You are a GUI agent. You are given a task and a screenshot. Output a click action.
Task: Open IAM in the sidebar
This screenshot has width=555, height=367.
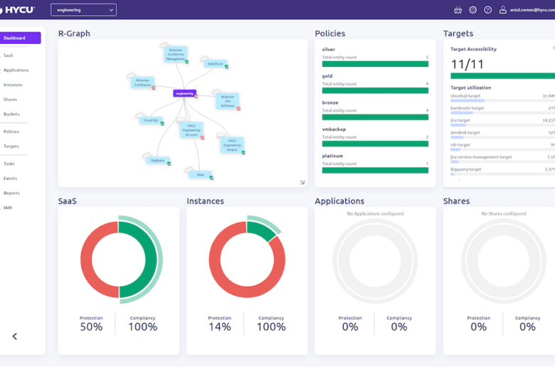pos(7,208)
